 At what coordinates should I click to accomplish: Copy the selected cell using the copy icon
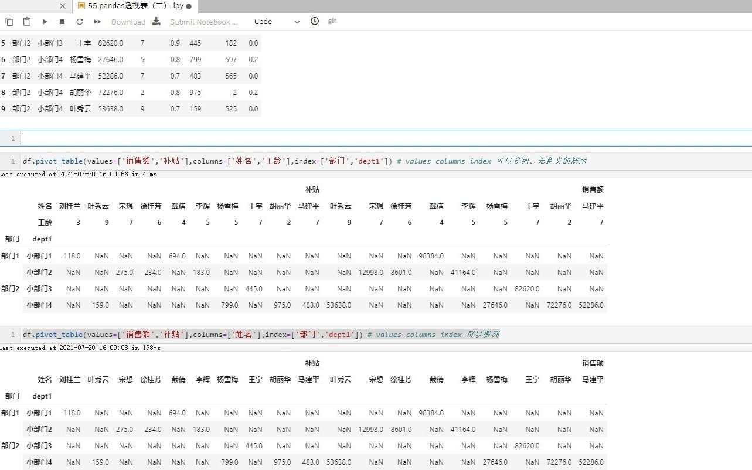tap(9, 22)
